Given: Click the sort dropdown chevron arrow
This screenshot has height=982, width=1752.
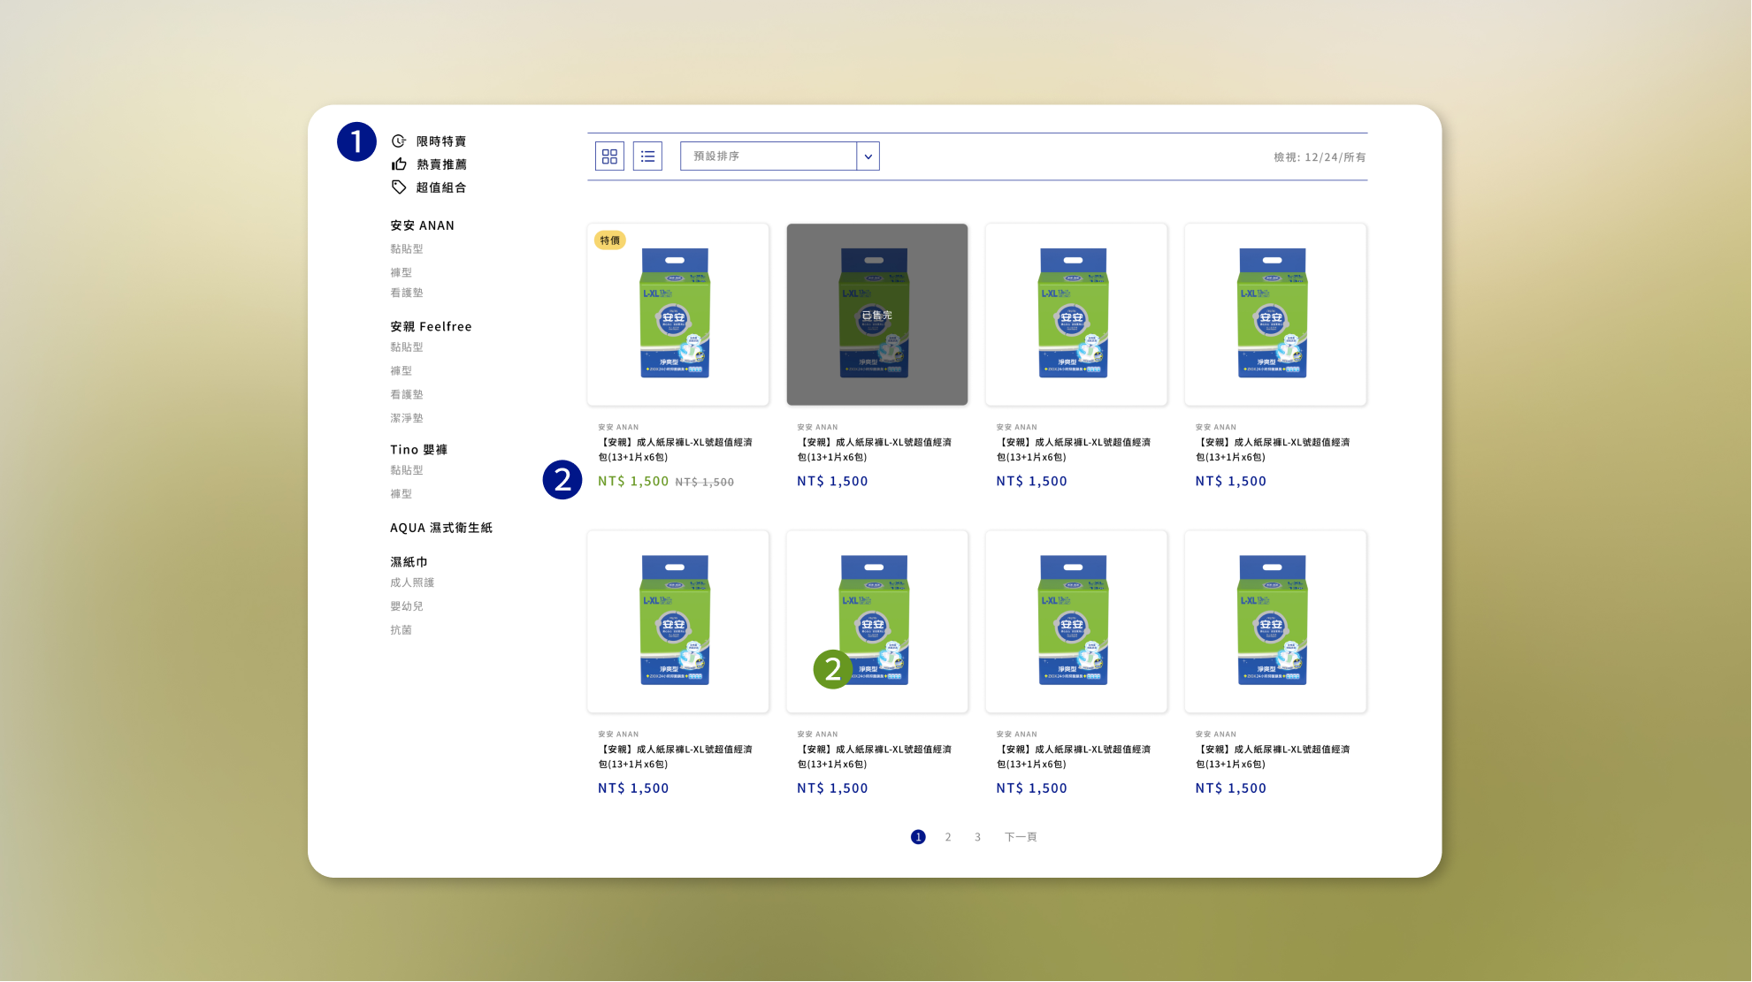Looking at the screenshot, I should point(868,156).
